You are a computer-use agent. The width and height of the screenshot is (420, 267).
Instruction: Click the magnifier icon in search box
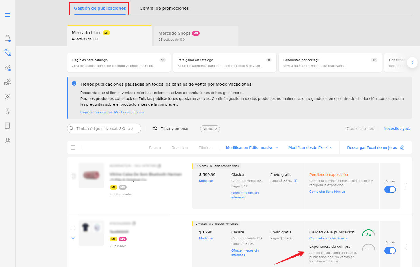click(72, 128)
